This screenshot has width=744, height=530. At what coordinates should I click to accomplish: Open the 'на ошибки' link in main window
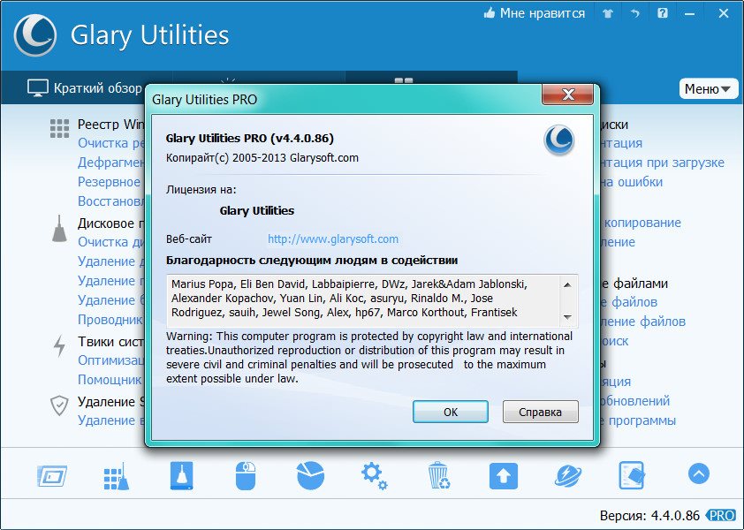(x=632, y=182)
